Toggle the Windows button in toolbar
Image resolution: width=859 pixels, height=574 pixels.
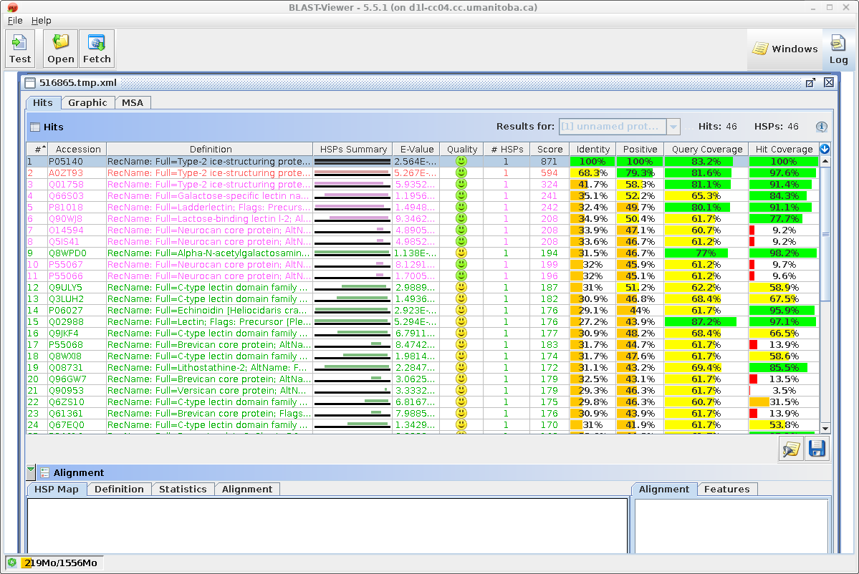[x=784, y=49]
